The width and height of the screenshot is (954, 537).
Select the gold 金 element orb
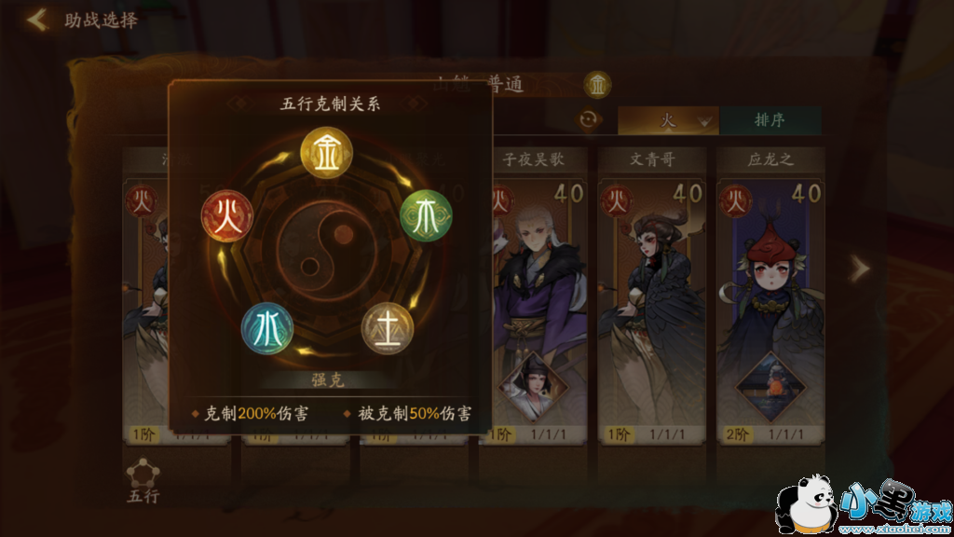[327, 153]
